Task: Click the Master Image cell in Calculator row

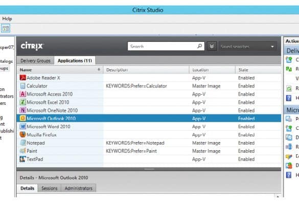Action: (x=206, y=86)
